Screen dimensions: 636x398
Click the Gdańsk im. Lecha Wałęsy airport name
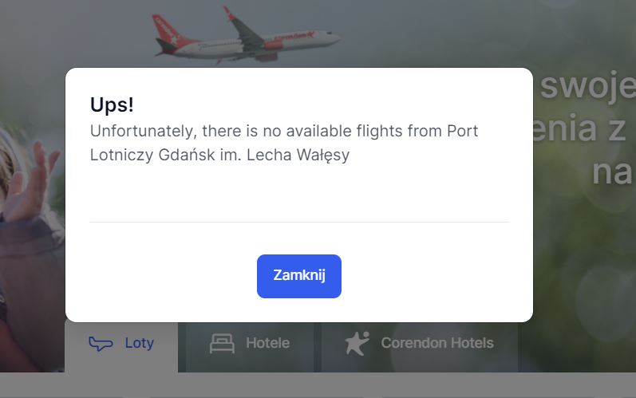click(254, 155)
